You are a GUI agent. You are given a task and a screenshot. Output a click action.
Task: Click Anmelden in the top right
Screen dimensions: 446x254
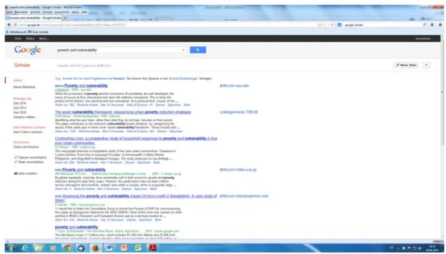pos(423,39)
